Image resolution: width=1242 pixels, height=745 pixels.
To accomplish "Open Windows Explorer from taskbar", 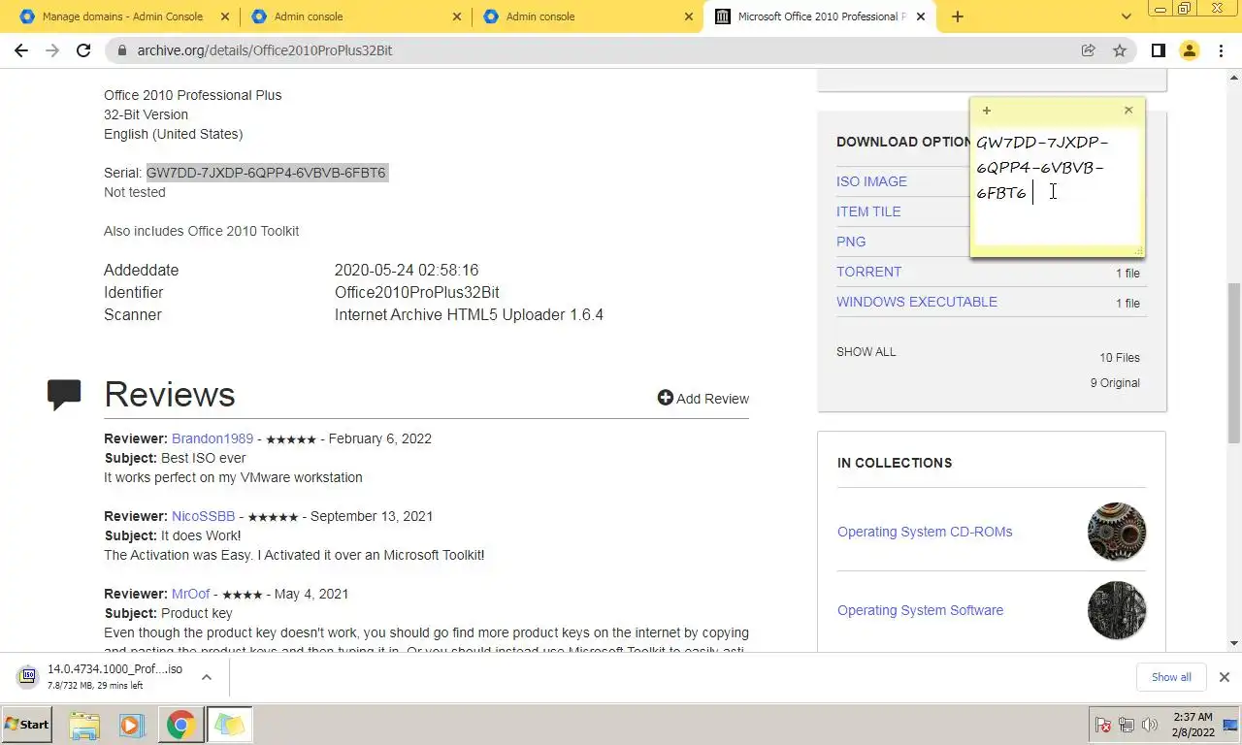I will point(84,726).
